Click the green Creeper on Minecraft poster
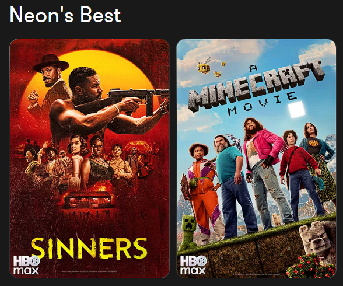The width and height of the screenshot is (343, 286). point(187,233)
